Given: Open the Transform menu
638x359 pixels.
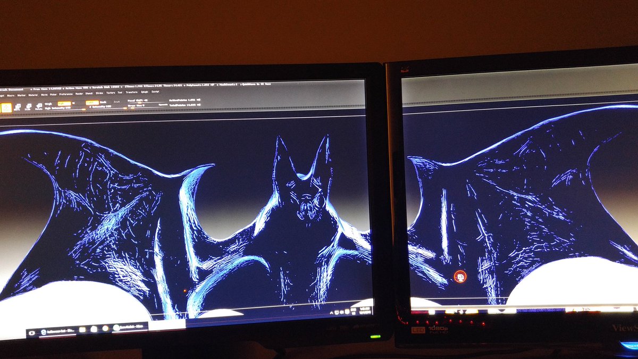Looking at the screenshot, I should click(132, 92).
